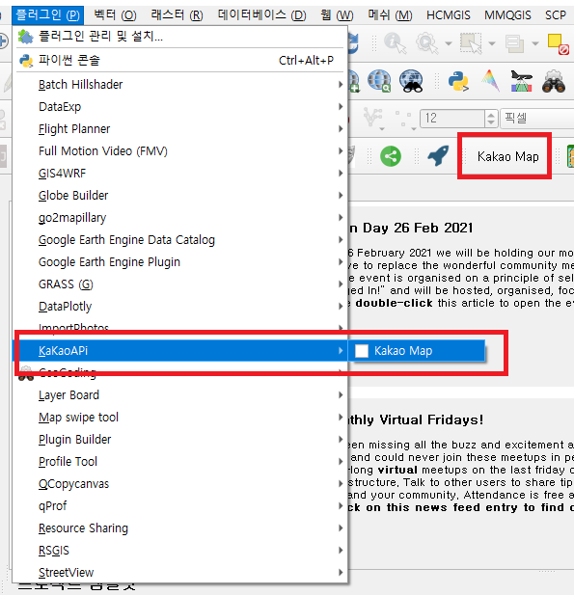This screenshot has width=574, height=595.
Task: Open the QCopycanvas entry
Action: coord(180,484)
